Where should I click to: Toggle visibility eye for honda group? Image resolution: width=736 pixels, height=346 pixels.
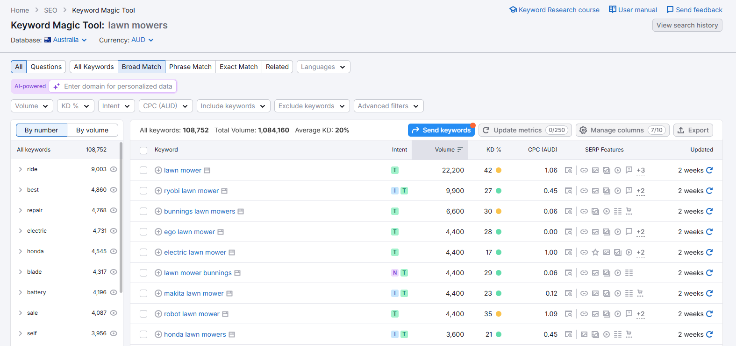(x=114, y=251)
